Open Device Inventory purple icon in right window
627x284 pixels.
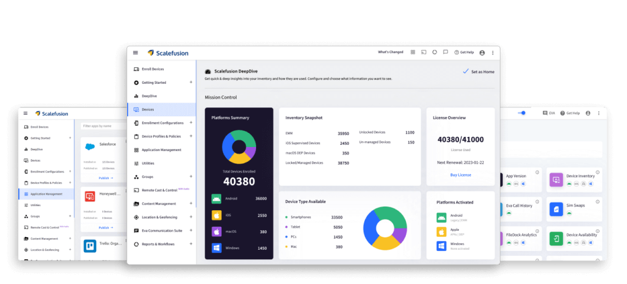pos(556,180)
